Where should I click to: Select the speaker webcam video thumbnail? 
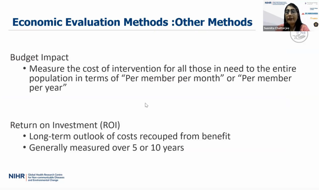pos(291,16)
